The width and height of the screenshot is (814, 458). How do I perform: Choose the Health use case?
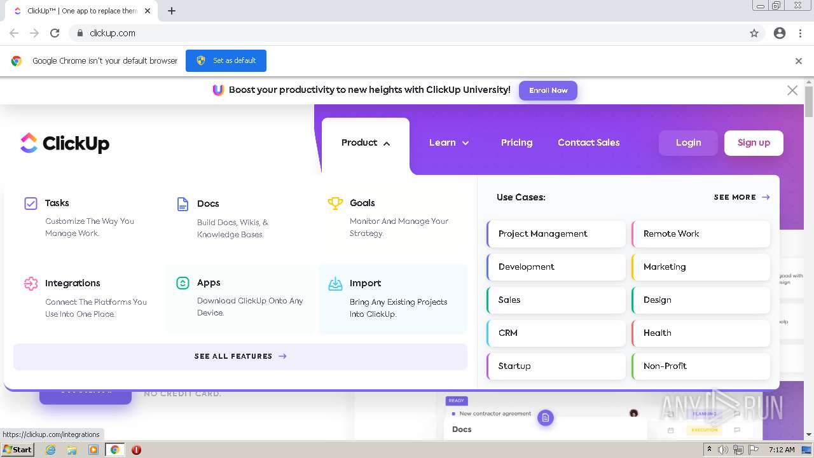[x=701, y=333]
